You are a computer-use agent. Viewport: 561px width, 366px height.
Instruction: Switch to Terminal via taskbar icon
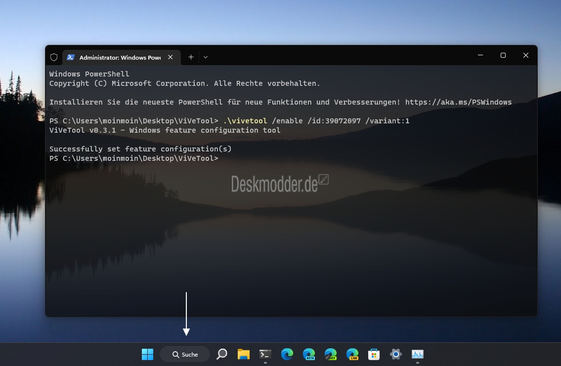265,354
